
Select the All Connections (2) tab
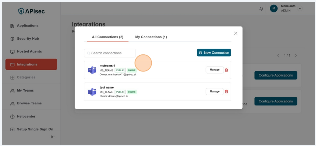coord(108,37)
